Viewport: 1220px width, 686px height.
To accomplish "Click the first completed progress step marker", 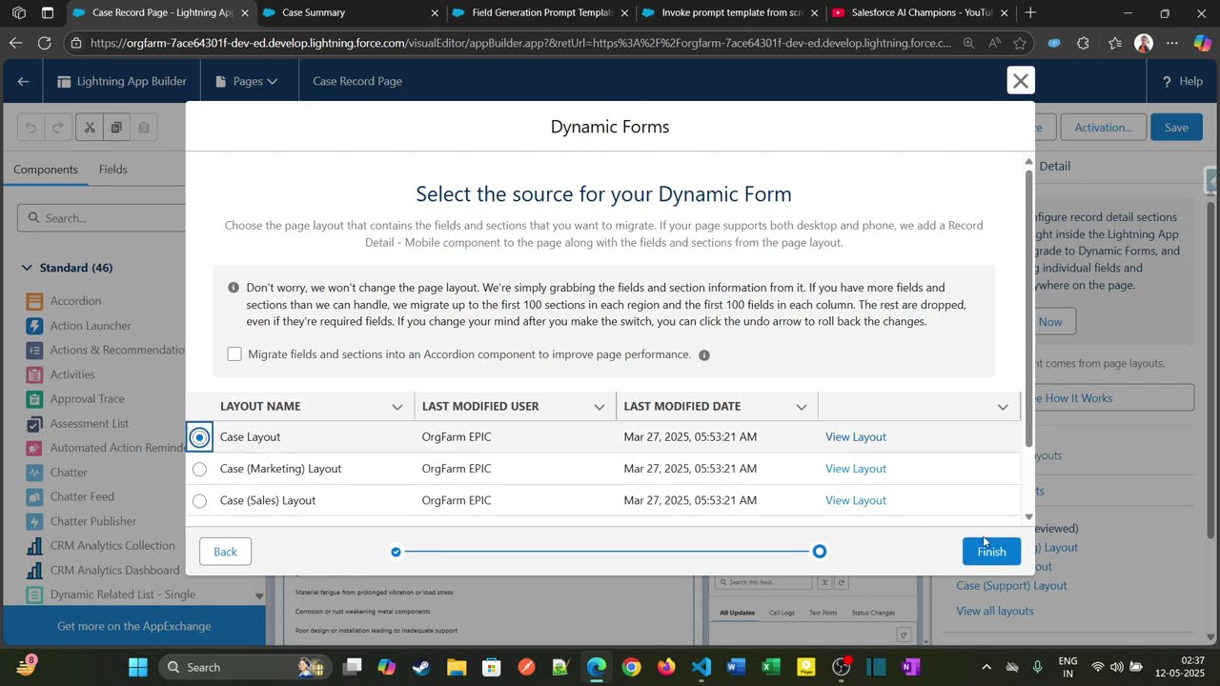I will tap(396, 552).
